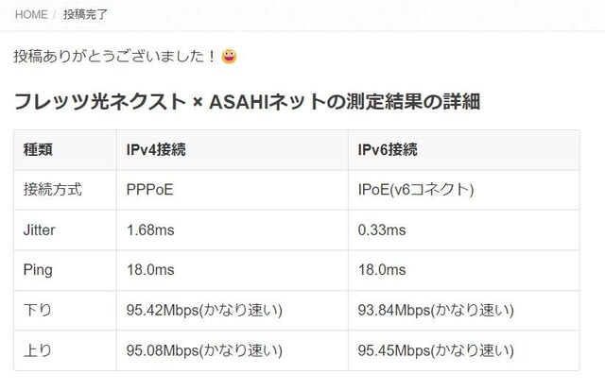605x391 pixels.
Task: Select the 0.33ms jitter value
Action: click(x=382, y=230)
